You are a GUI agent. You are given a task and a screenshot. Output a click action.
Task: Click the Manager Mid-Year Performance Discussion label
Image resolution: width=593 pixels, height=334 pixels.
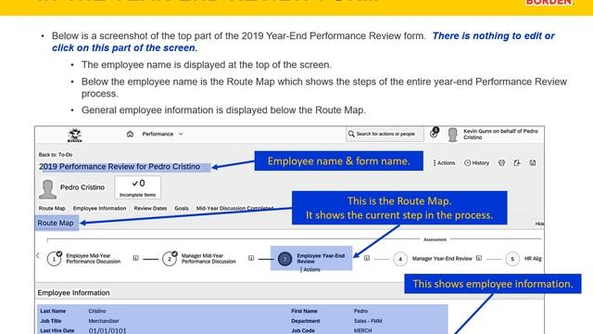coord(208,259)
